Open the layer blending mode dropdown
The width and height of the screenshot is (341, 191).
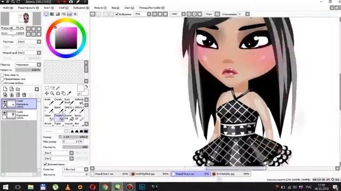(x=39, y=65)
